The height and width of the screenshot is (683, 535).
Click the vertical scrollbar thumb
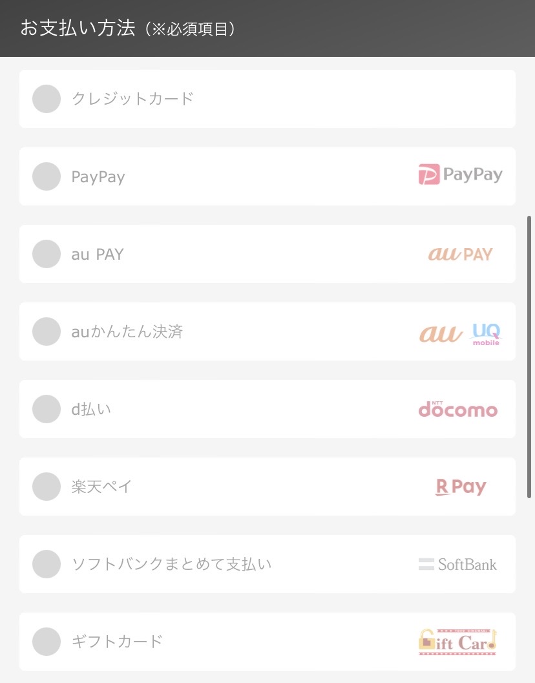(x=529, y=357)
